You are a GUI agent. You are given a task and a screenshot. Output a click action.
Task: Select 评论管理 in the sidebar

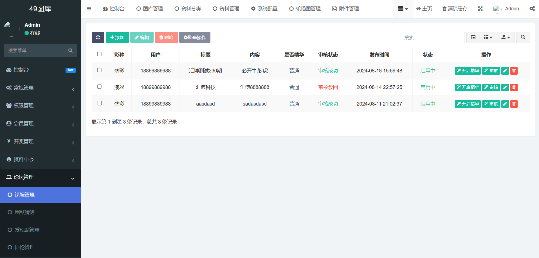pyautogui.click(x=25, y=247)
